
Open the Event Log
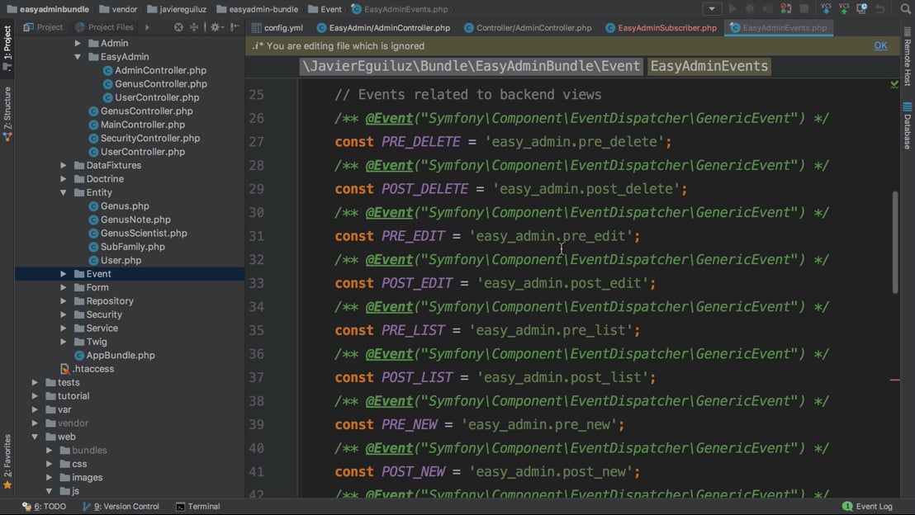[868, 506]
